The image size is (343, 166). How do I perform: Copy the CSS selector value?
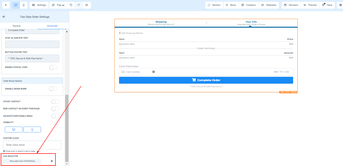(x=52, y=161)
